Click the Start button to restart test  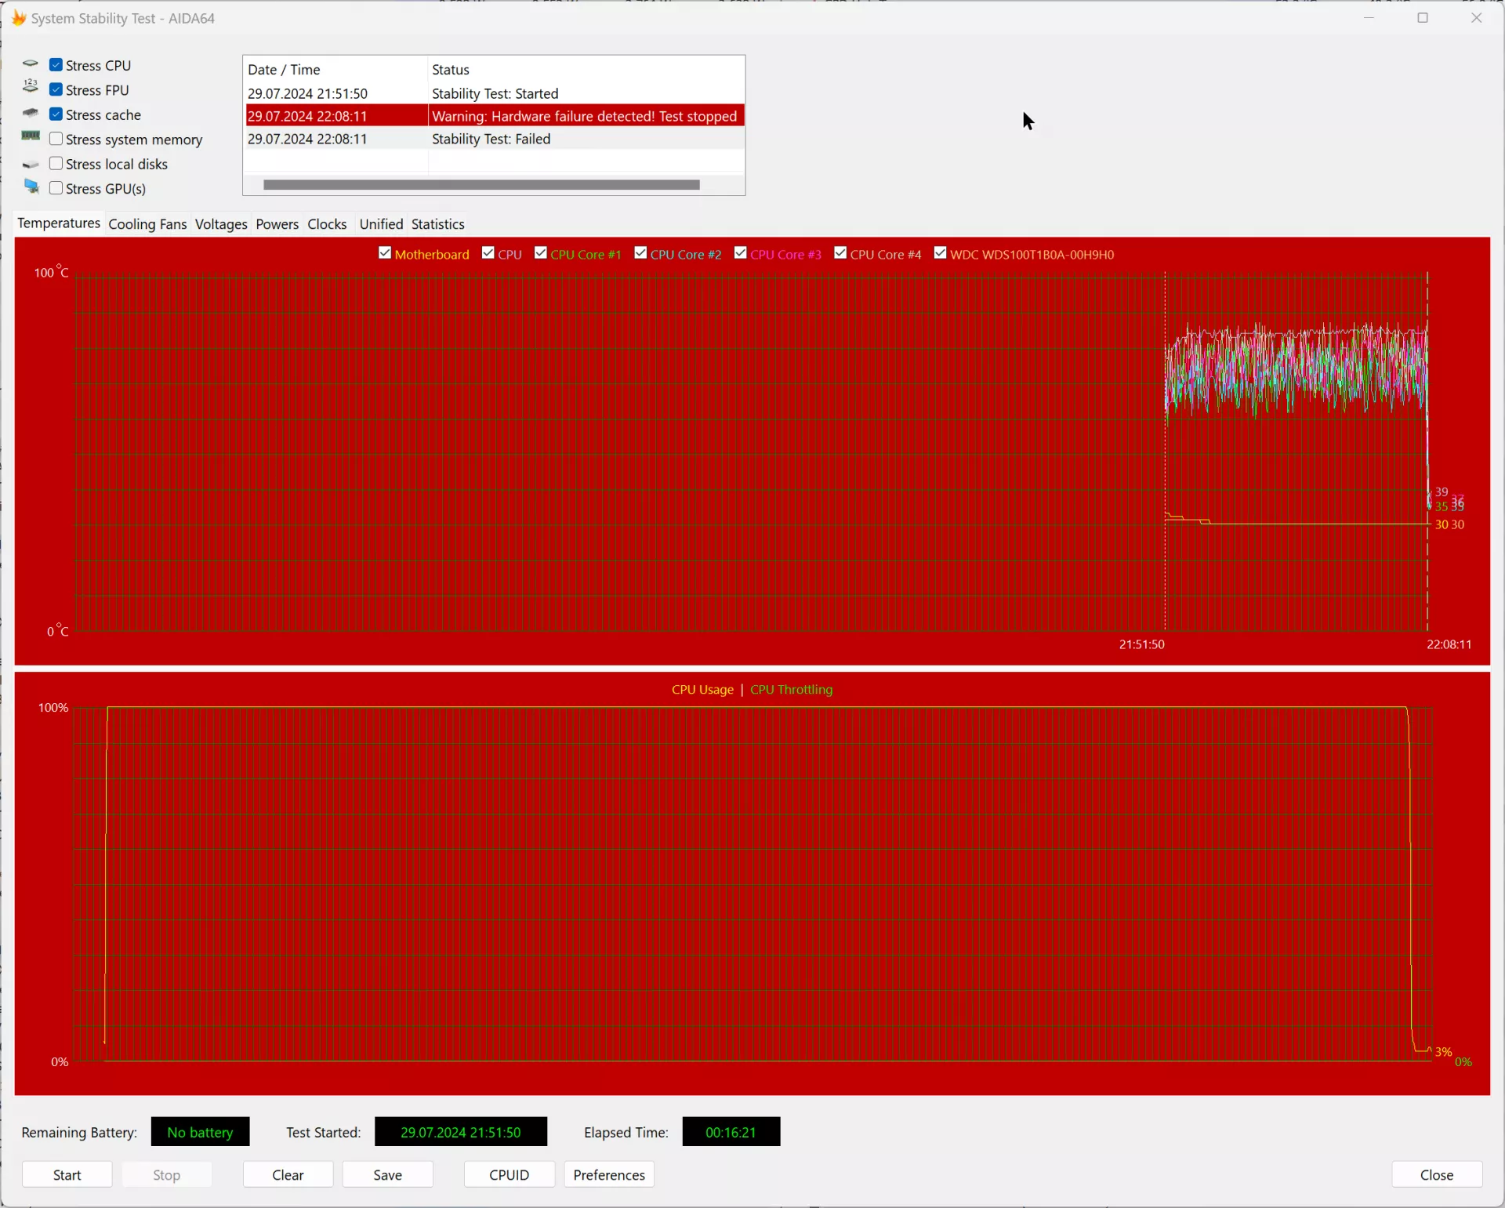[x=67, y=1175]
